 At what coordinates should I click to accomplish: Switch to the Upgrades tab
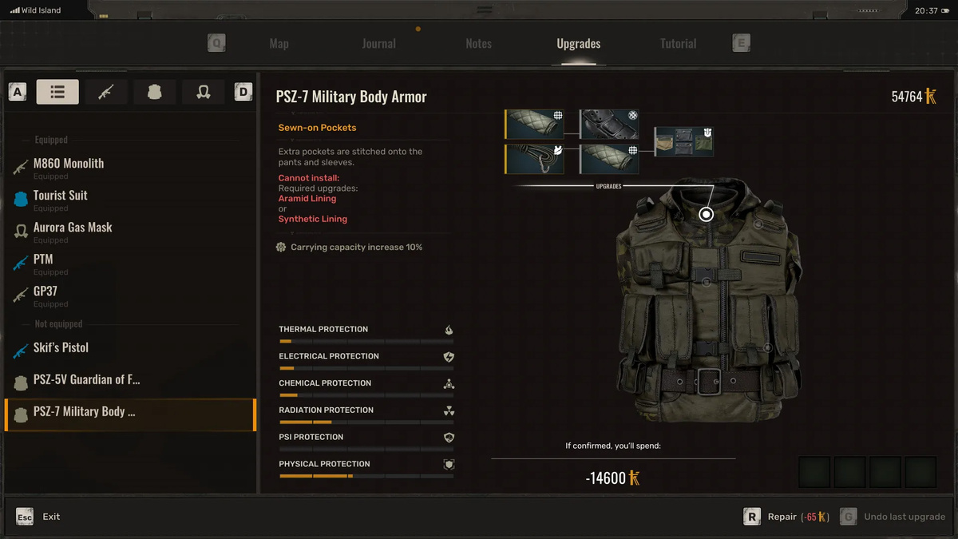(x=579, y=44)
